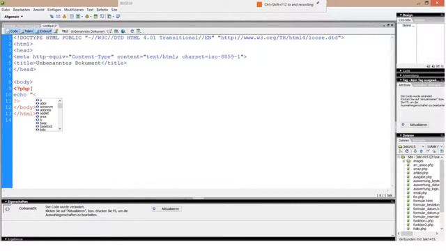The height and width of the screenshot is (251, 446).
Task: Select ausgabe.php in the file list
Action: pos(422,177)
